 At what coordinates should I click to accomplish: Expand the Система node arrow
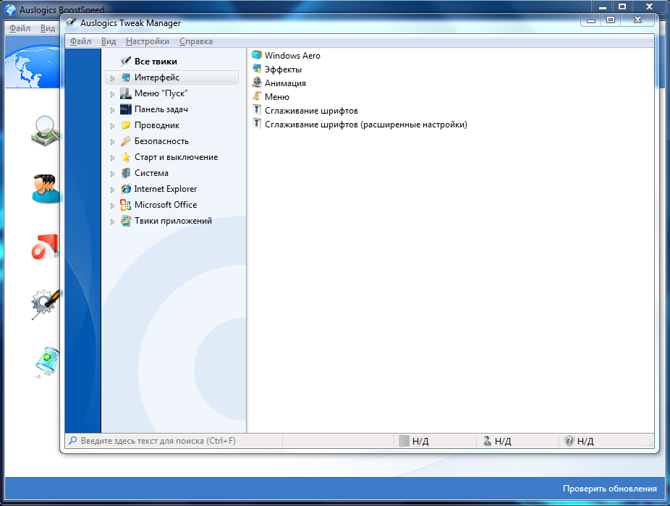tap(112, 174)
